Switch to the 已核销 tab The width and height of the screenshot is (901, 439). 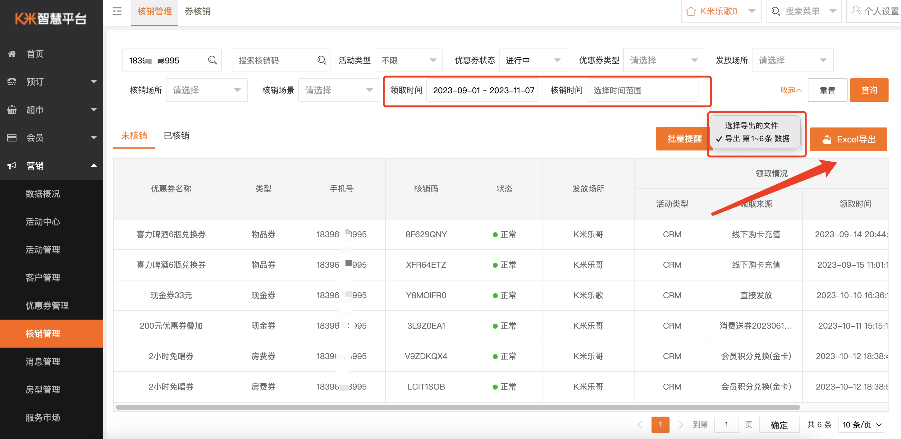click(x=176, y=136)
